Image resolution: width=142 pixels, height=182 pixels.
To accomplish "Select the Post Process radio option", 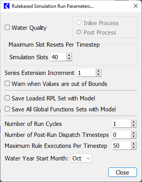I will click(x=79, y=32).
